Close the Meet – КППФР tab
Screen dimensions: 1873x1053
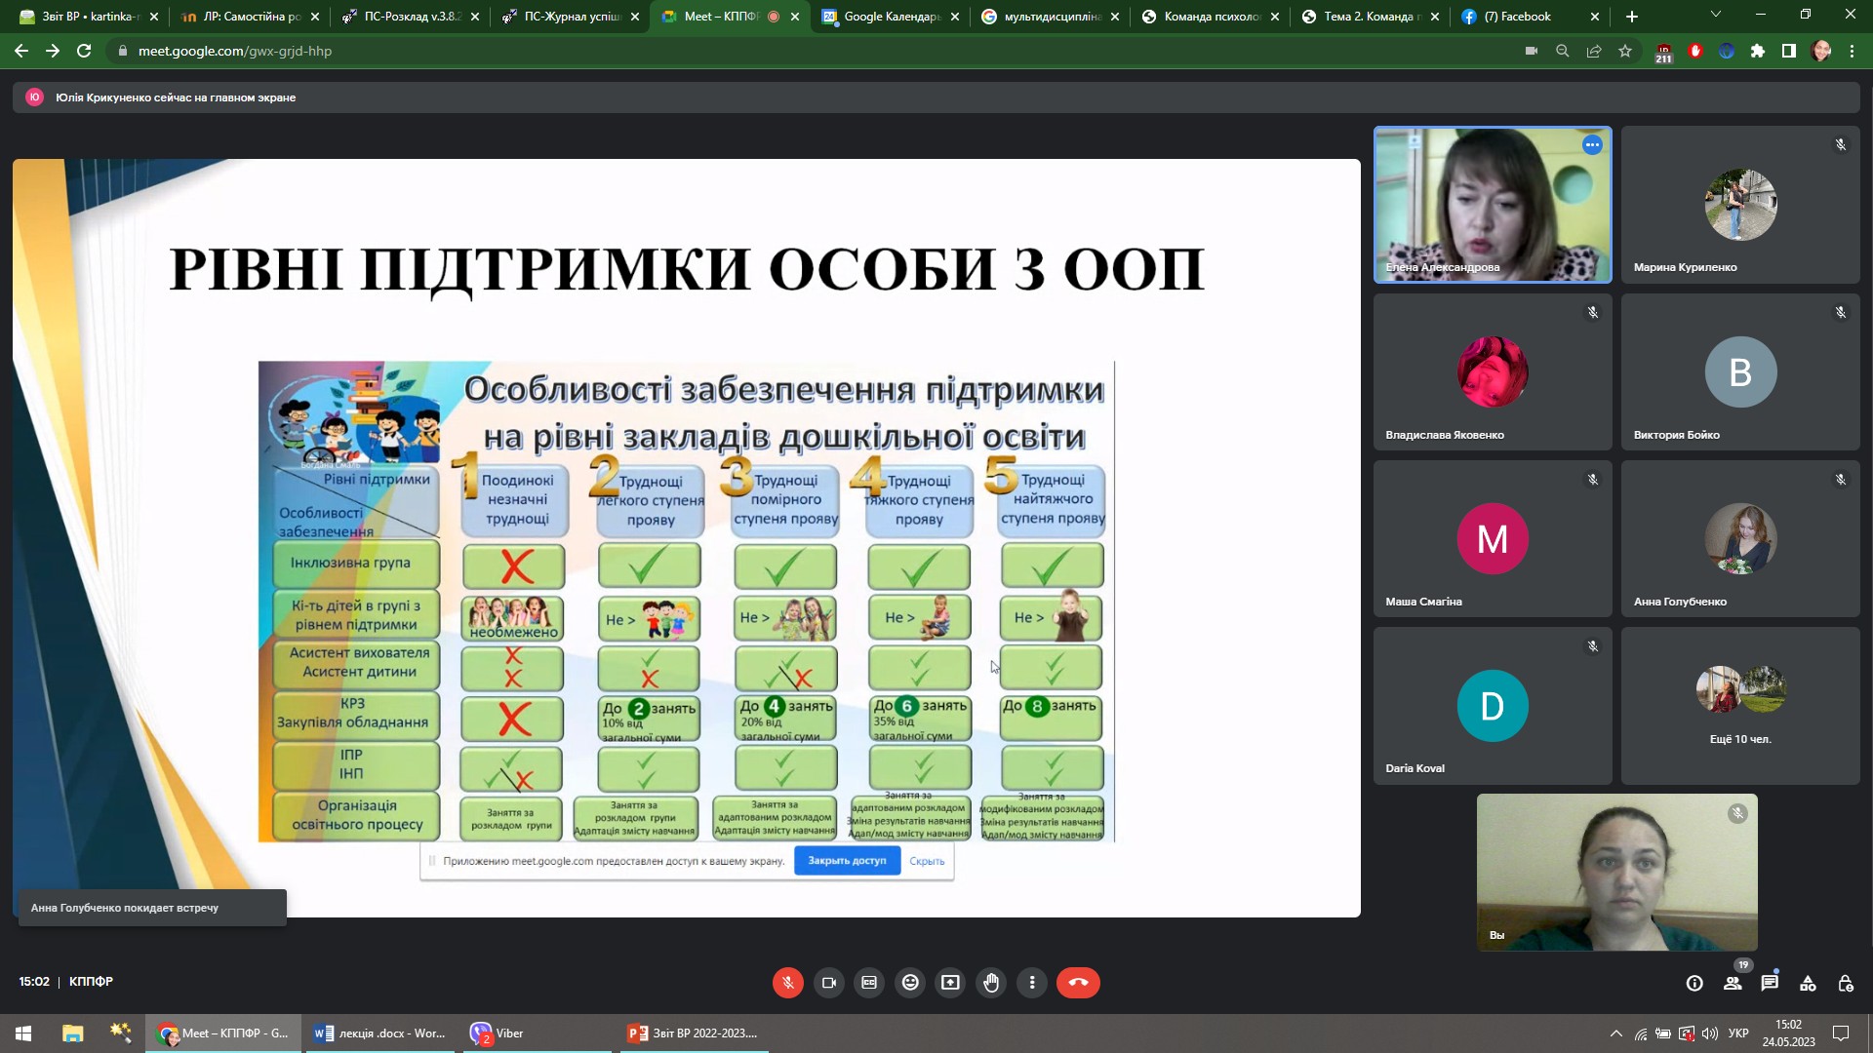coord(795,17)
